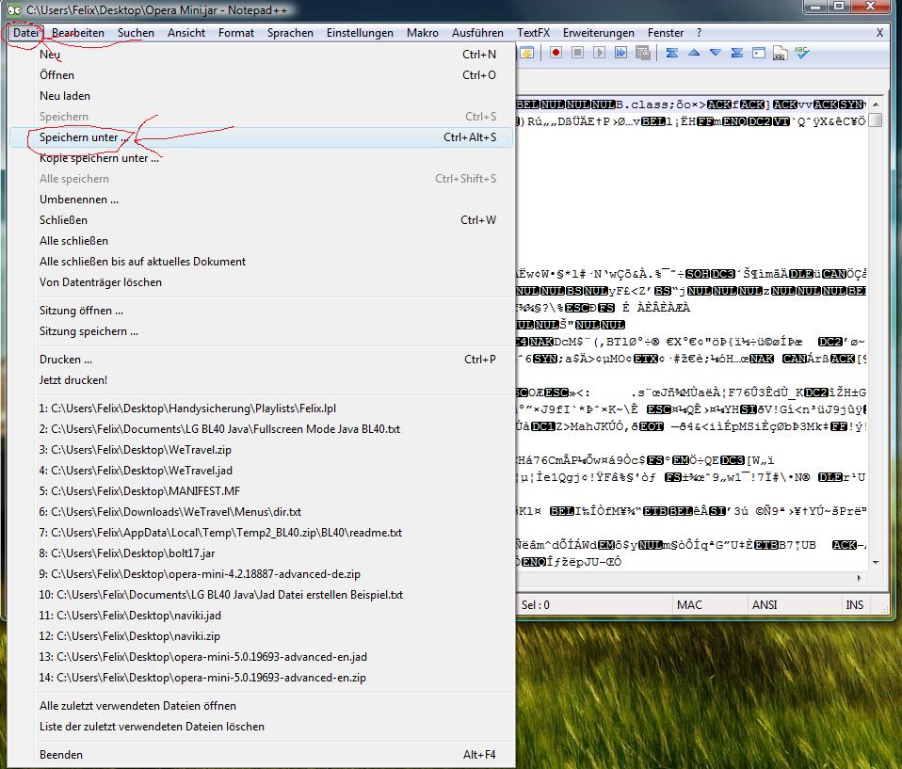902x769 pixels.
Task: Open the Einstellungen menu
Action: [360, 33]
